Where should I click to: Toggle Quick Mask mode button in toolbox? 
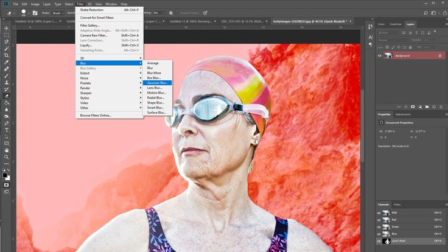tap(6, 185)
